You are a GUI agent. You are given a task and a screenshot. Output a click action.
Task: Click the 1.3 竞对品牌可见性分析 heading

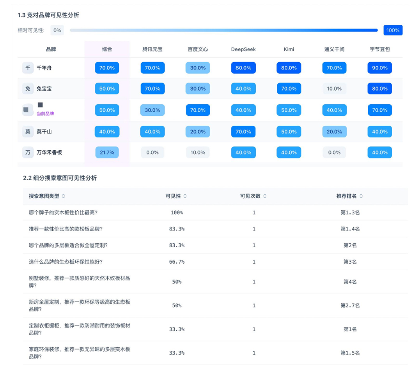tap(48, 15)
